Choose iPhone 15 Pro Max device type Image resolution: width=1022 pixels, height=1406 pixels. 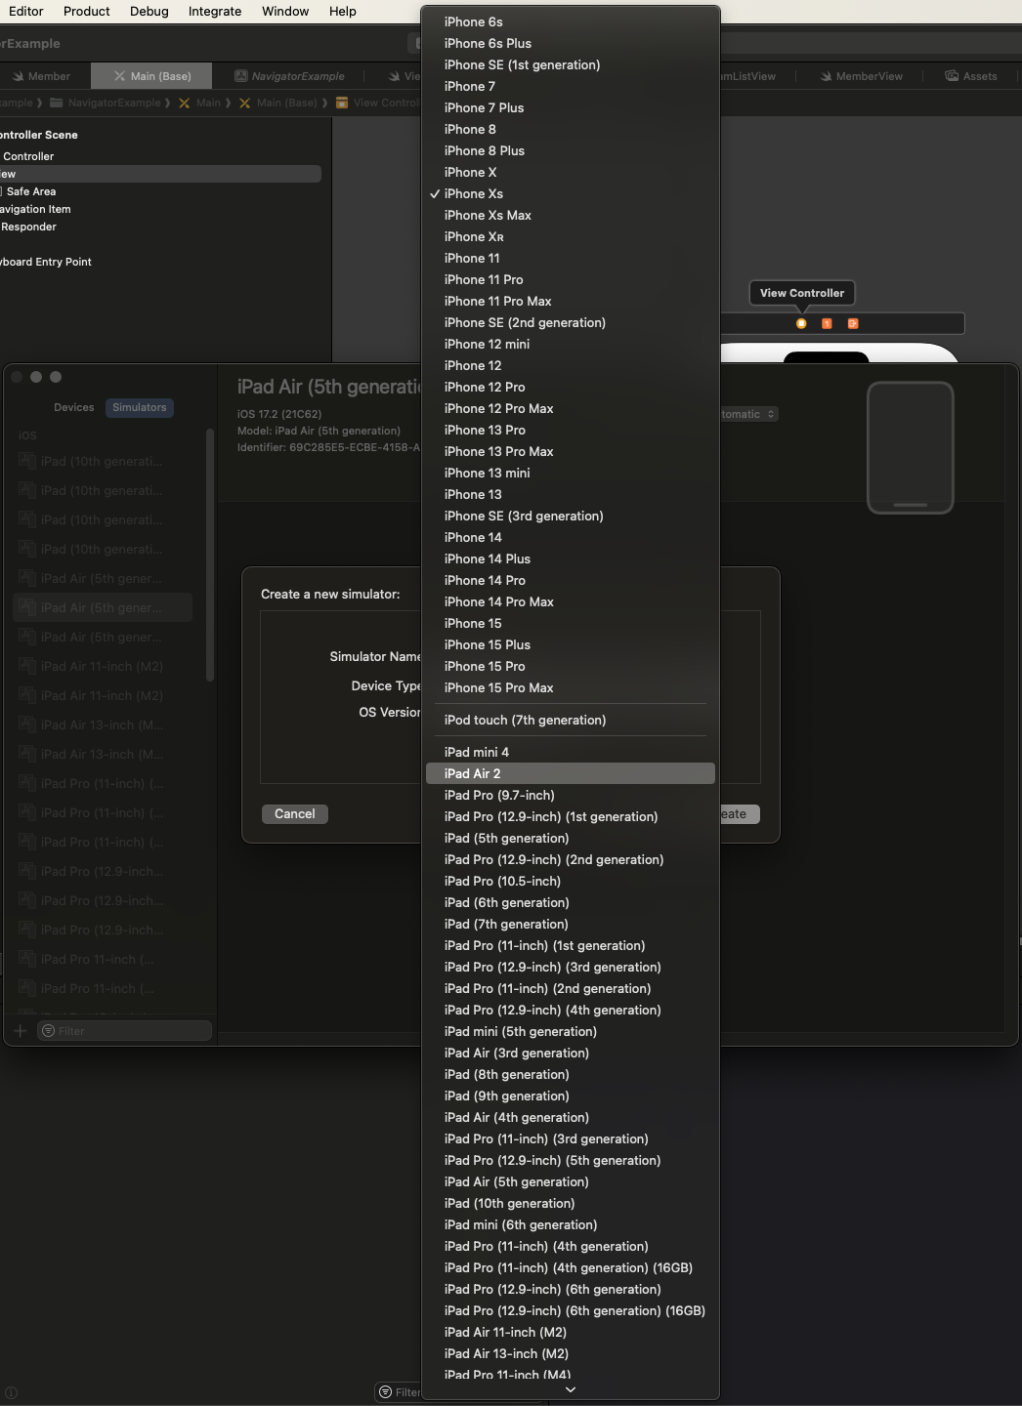pyautogui.click(x=571, y=687)
